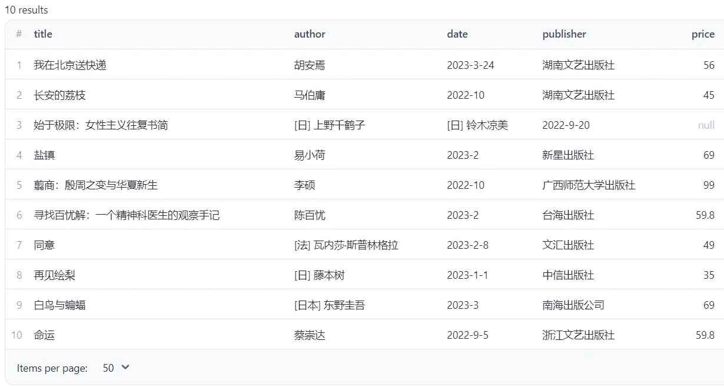Click author 蔡崇达

[x=310, y=335]
